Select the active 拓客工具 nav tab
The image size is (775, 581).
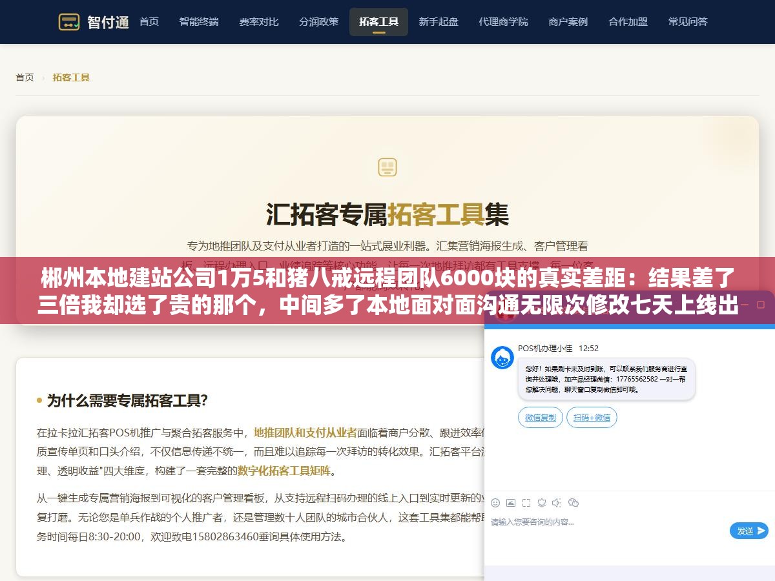[378, 22]
